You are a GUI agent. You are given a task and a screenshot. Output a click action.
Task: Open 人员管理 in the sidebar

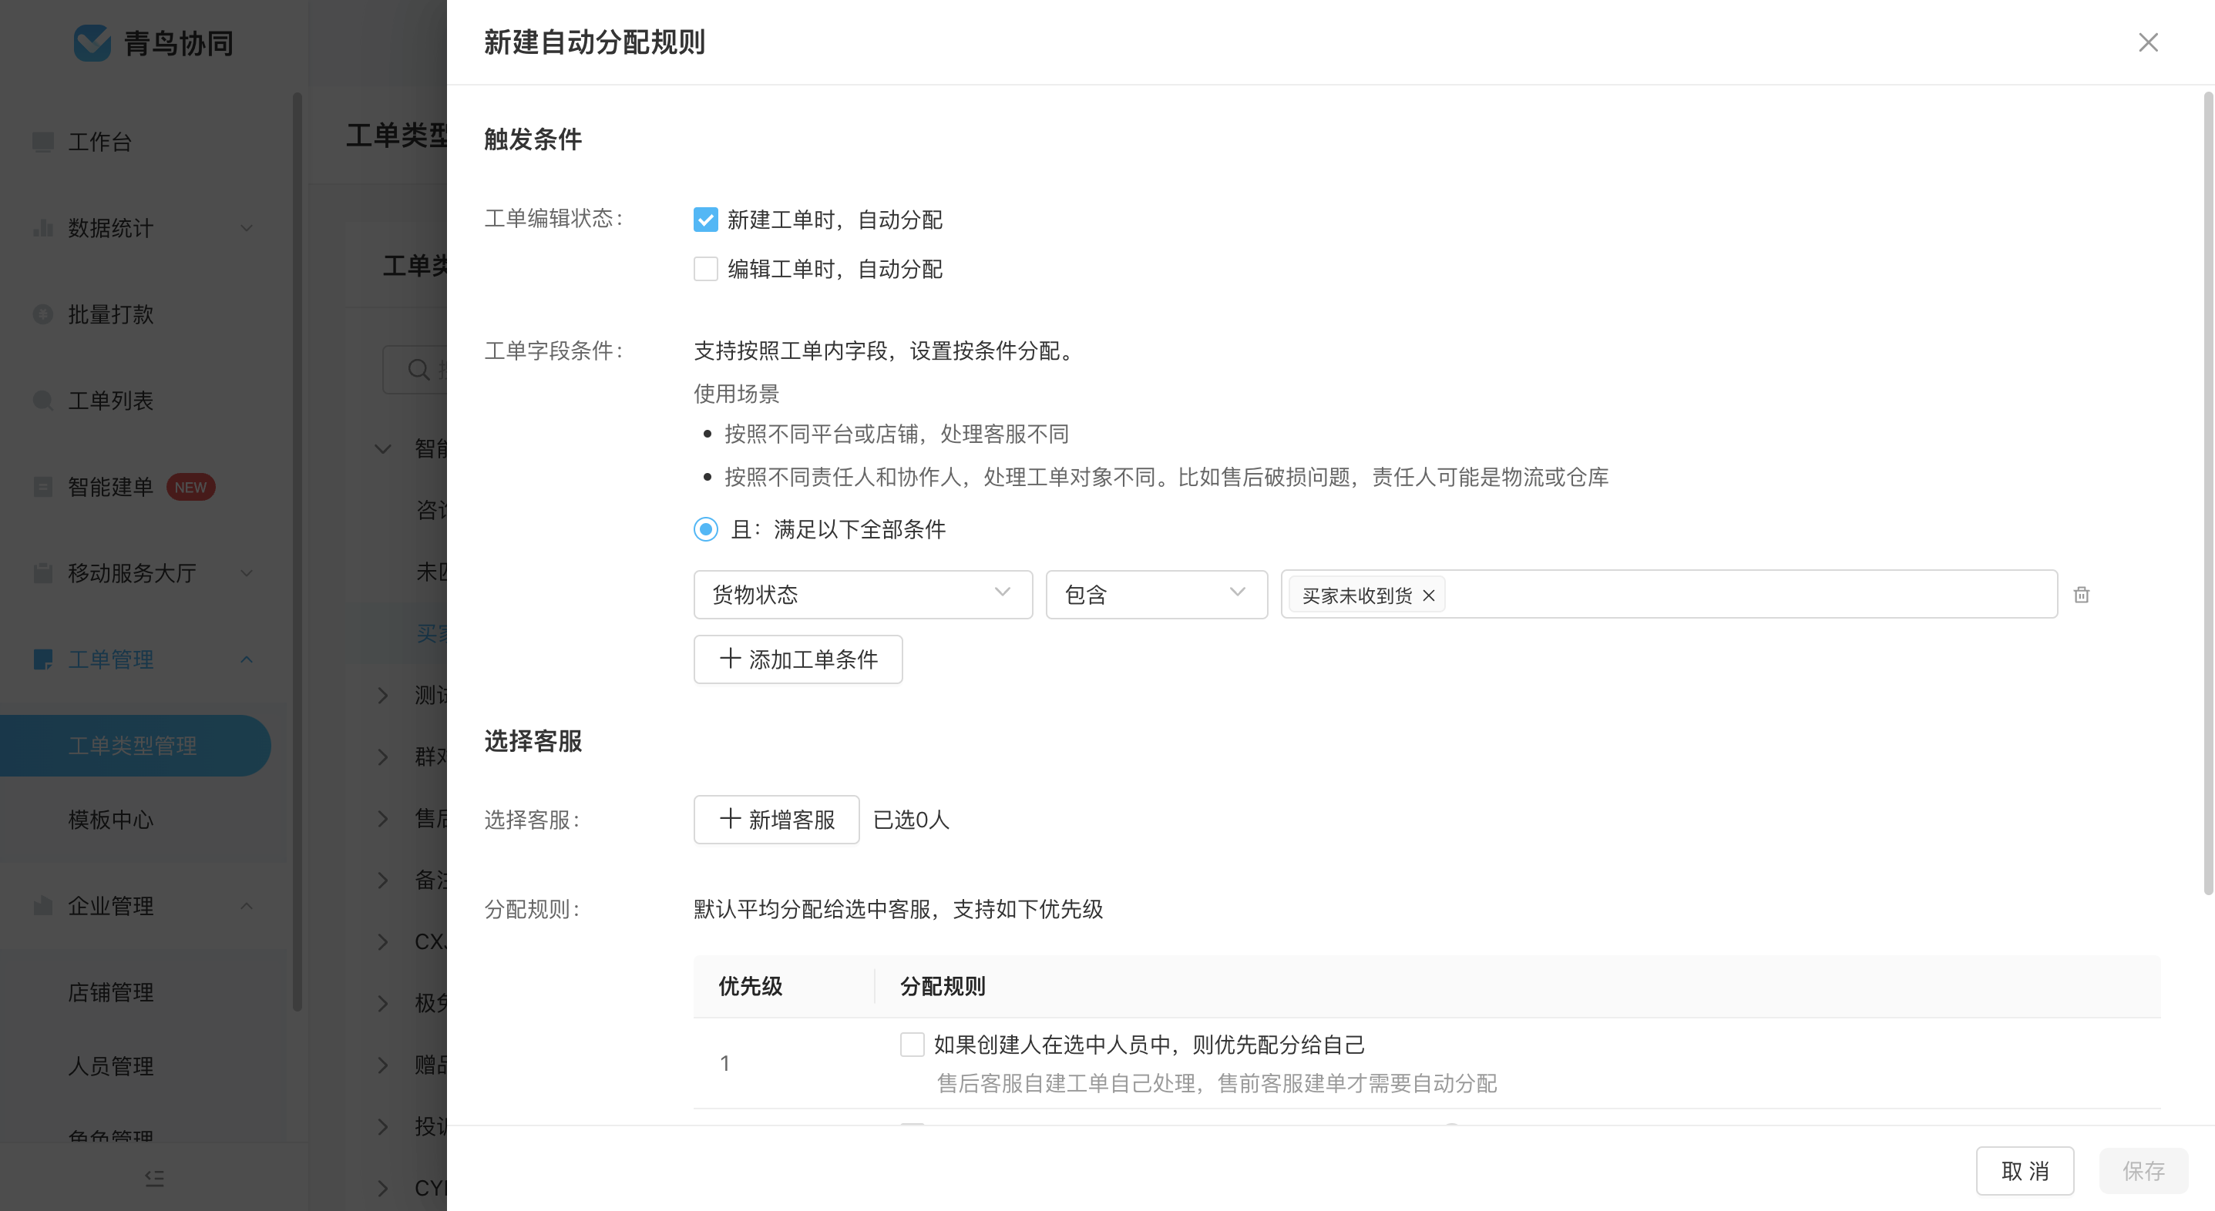[x=110, y=1065]
